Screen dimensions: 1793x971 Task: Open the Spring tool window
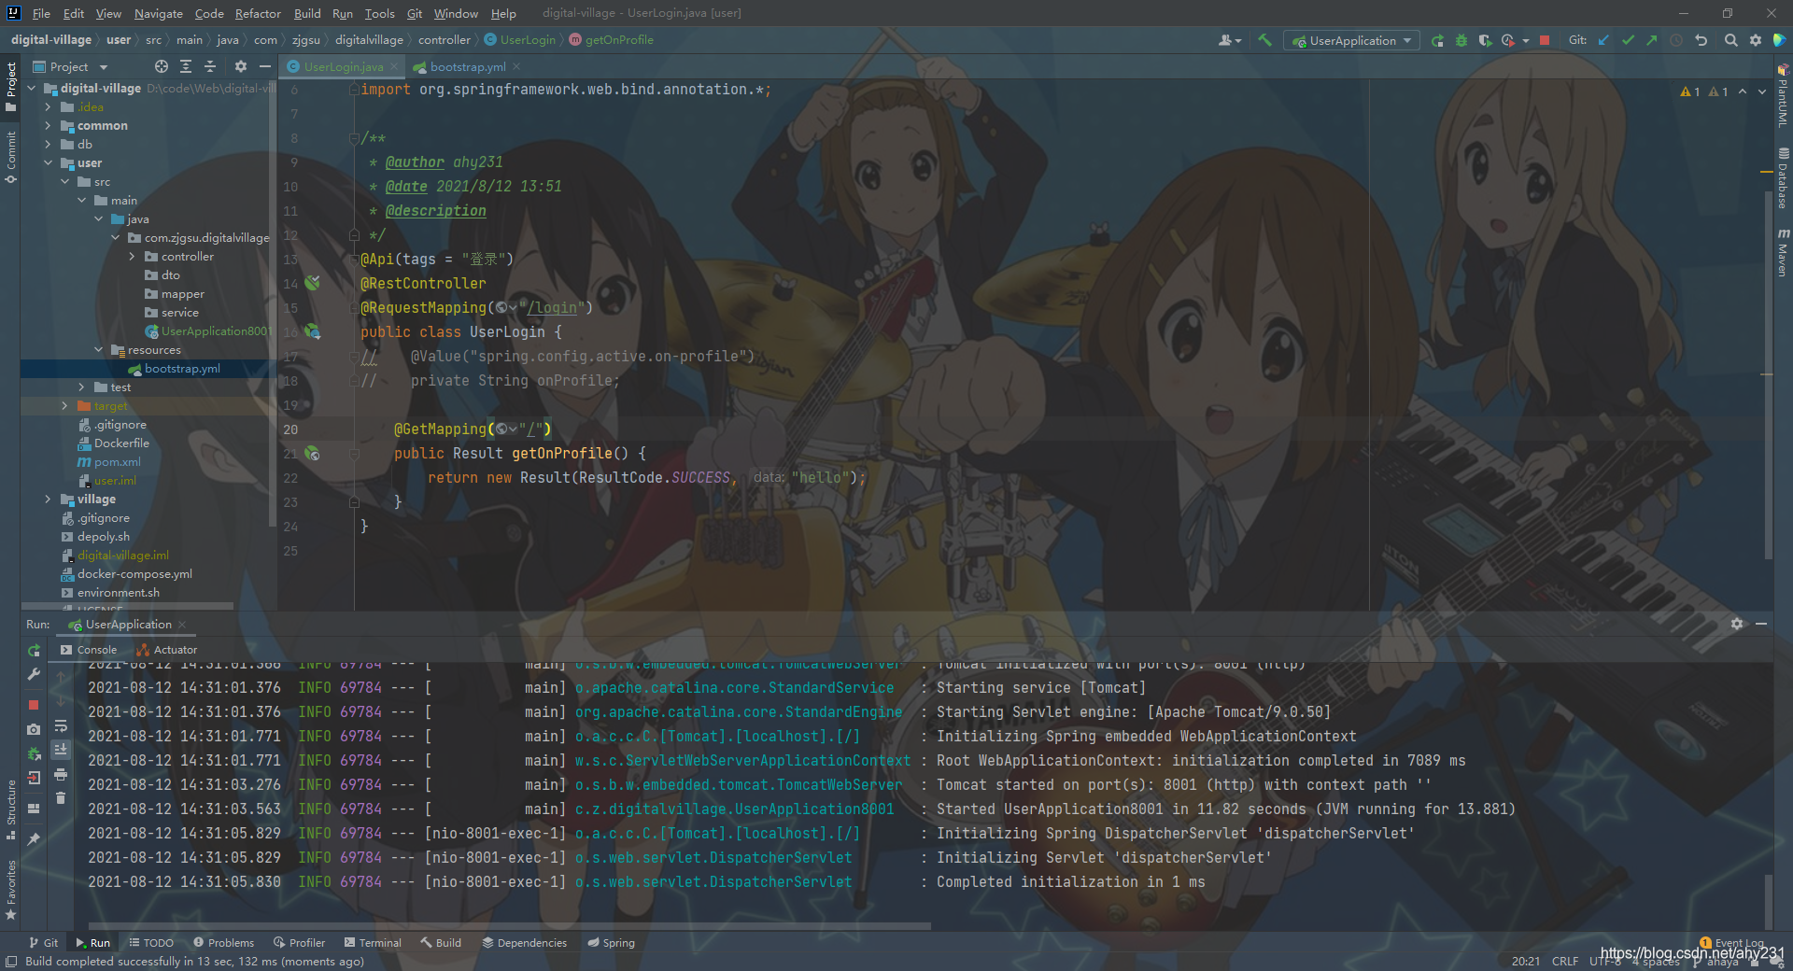[611, 942]
